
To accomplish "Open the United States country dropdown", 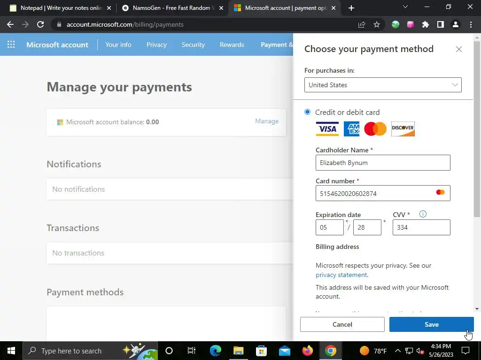I will pos(383,85).
